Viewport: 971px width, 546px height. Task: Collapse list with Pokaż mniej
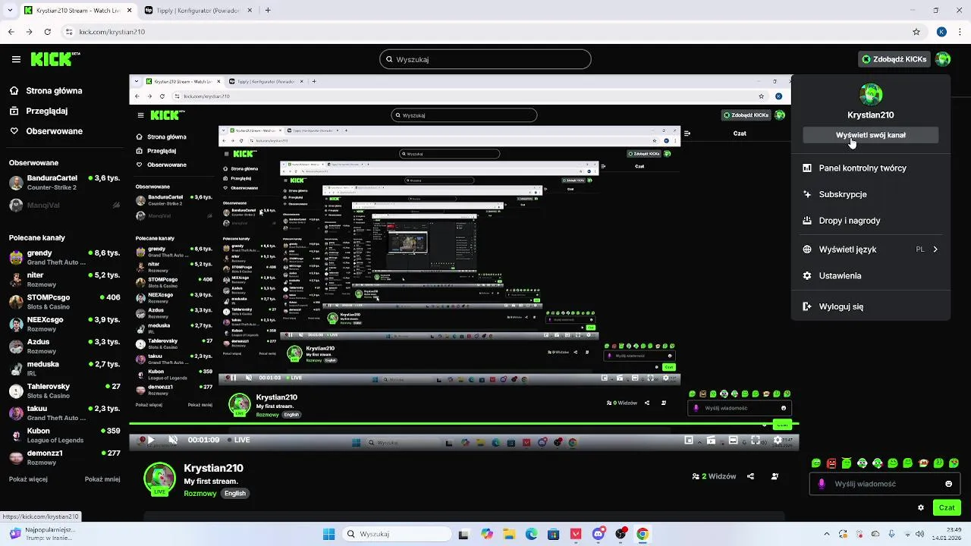[102, 479]
